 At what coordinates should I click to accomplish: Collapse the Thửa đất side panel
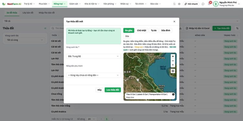pos(45,28)
